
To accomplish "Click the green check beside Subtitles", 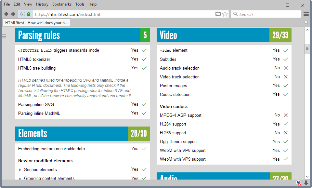I will tap(286, 59).
